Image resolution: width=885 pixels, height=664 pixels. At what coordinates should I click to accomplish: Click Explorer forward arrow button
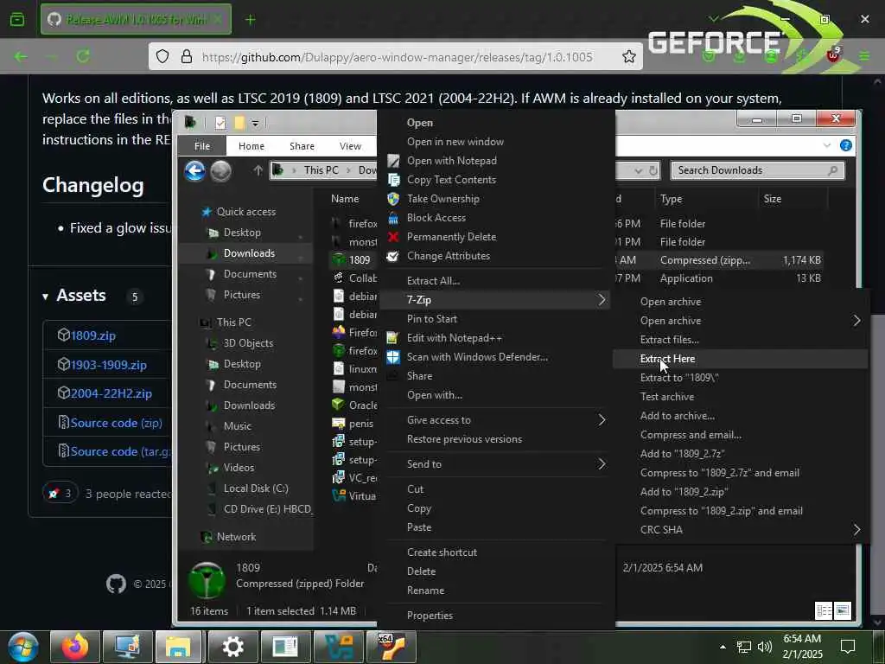[220, 170]
